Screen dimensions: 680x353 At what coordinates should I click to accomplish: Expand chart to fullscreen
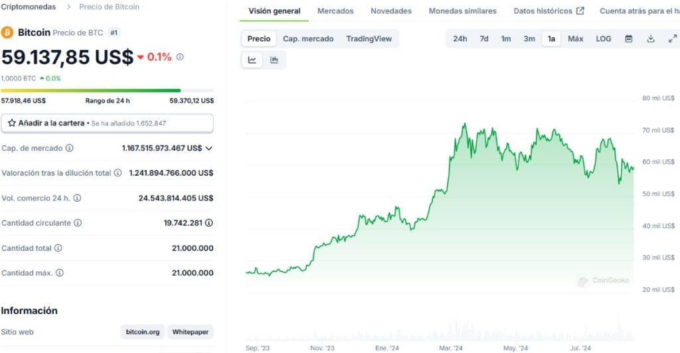[x=672, y=38]
